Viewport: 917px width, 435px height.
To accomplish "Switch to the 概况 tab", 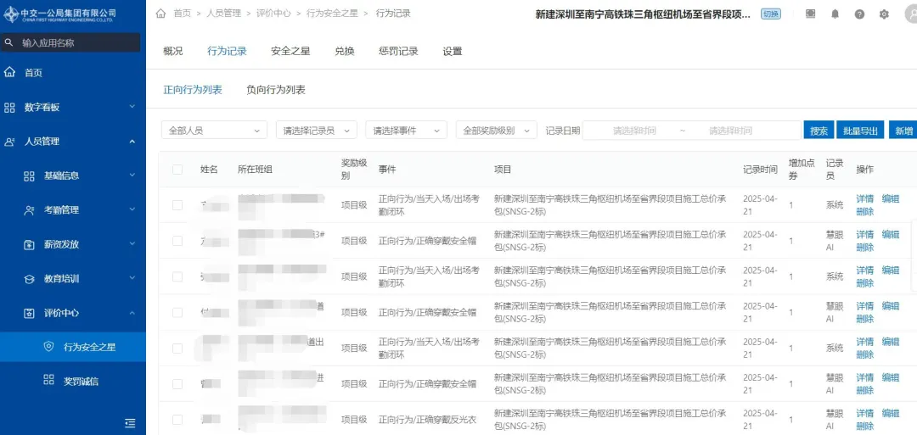I will [x=173, y=52].
